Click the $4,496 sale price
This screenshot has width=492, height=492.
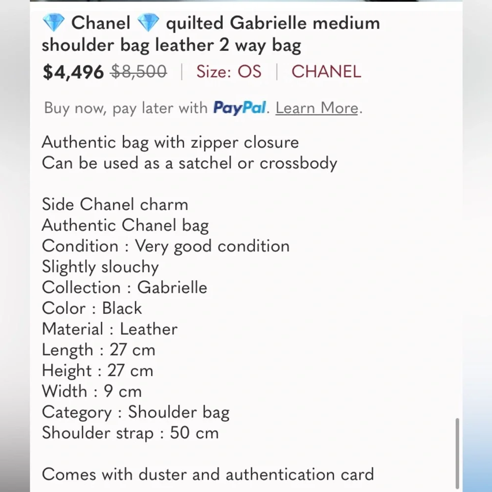73,72
